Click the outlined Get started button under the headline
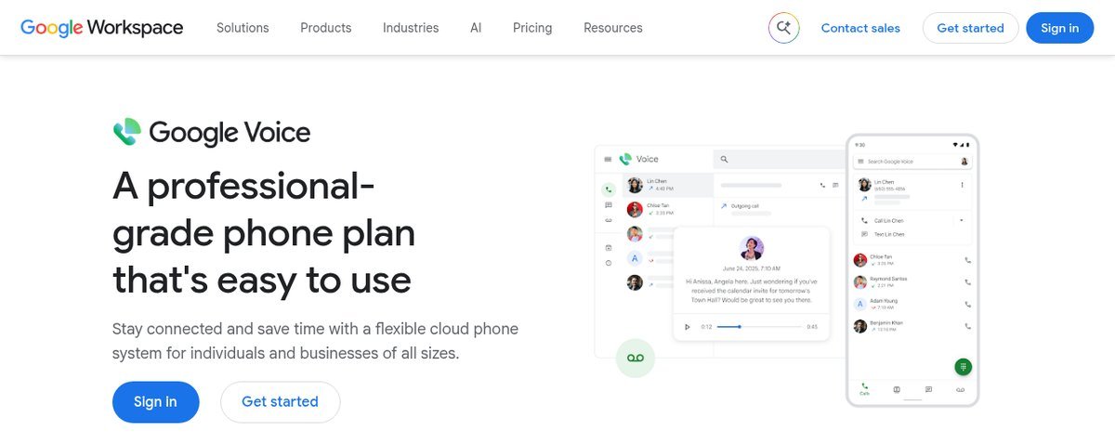This screenshot has height=444, width=1115. pos(280,402)
